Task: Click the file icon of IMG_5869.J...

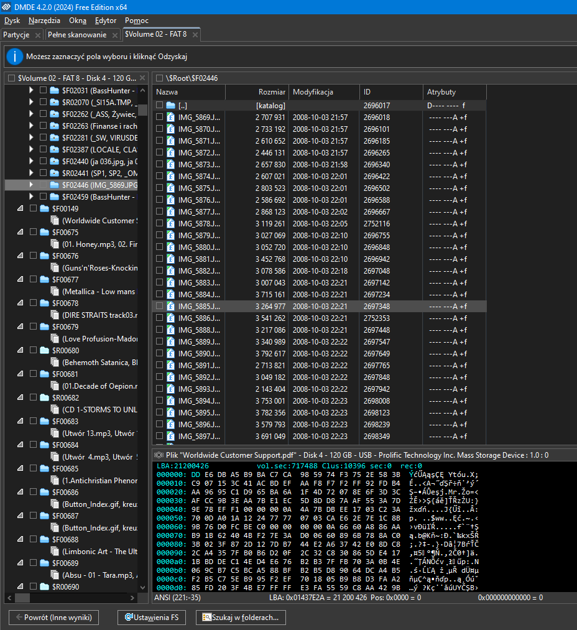Action: pyautogui.click(x=171, y=118)
